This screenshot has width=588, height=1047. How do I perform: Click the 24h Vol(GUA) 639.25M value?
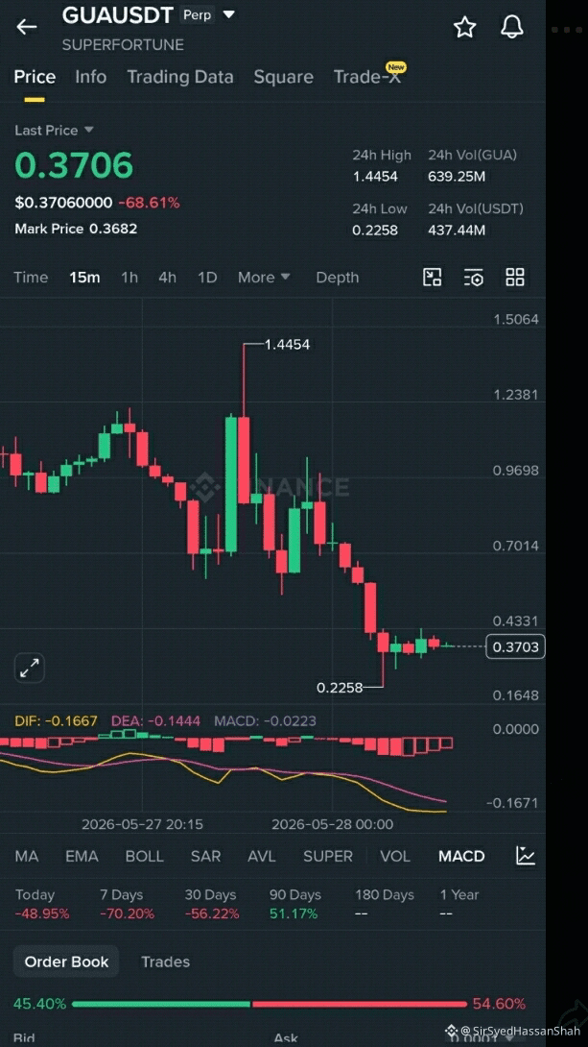pos(457,177)
